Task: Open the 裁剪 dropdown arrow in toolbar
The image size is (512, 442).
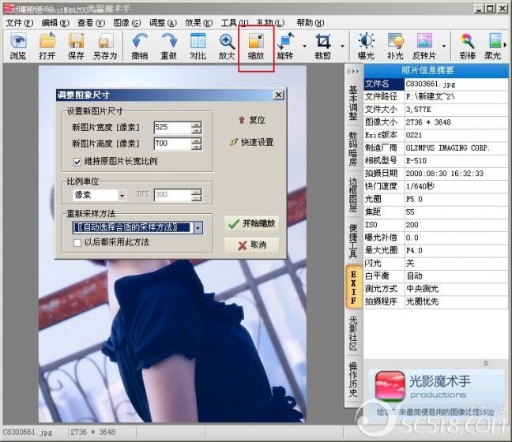Action: (x=341, y=46)
